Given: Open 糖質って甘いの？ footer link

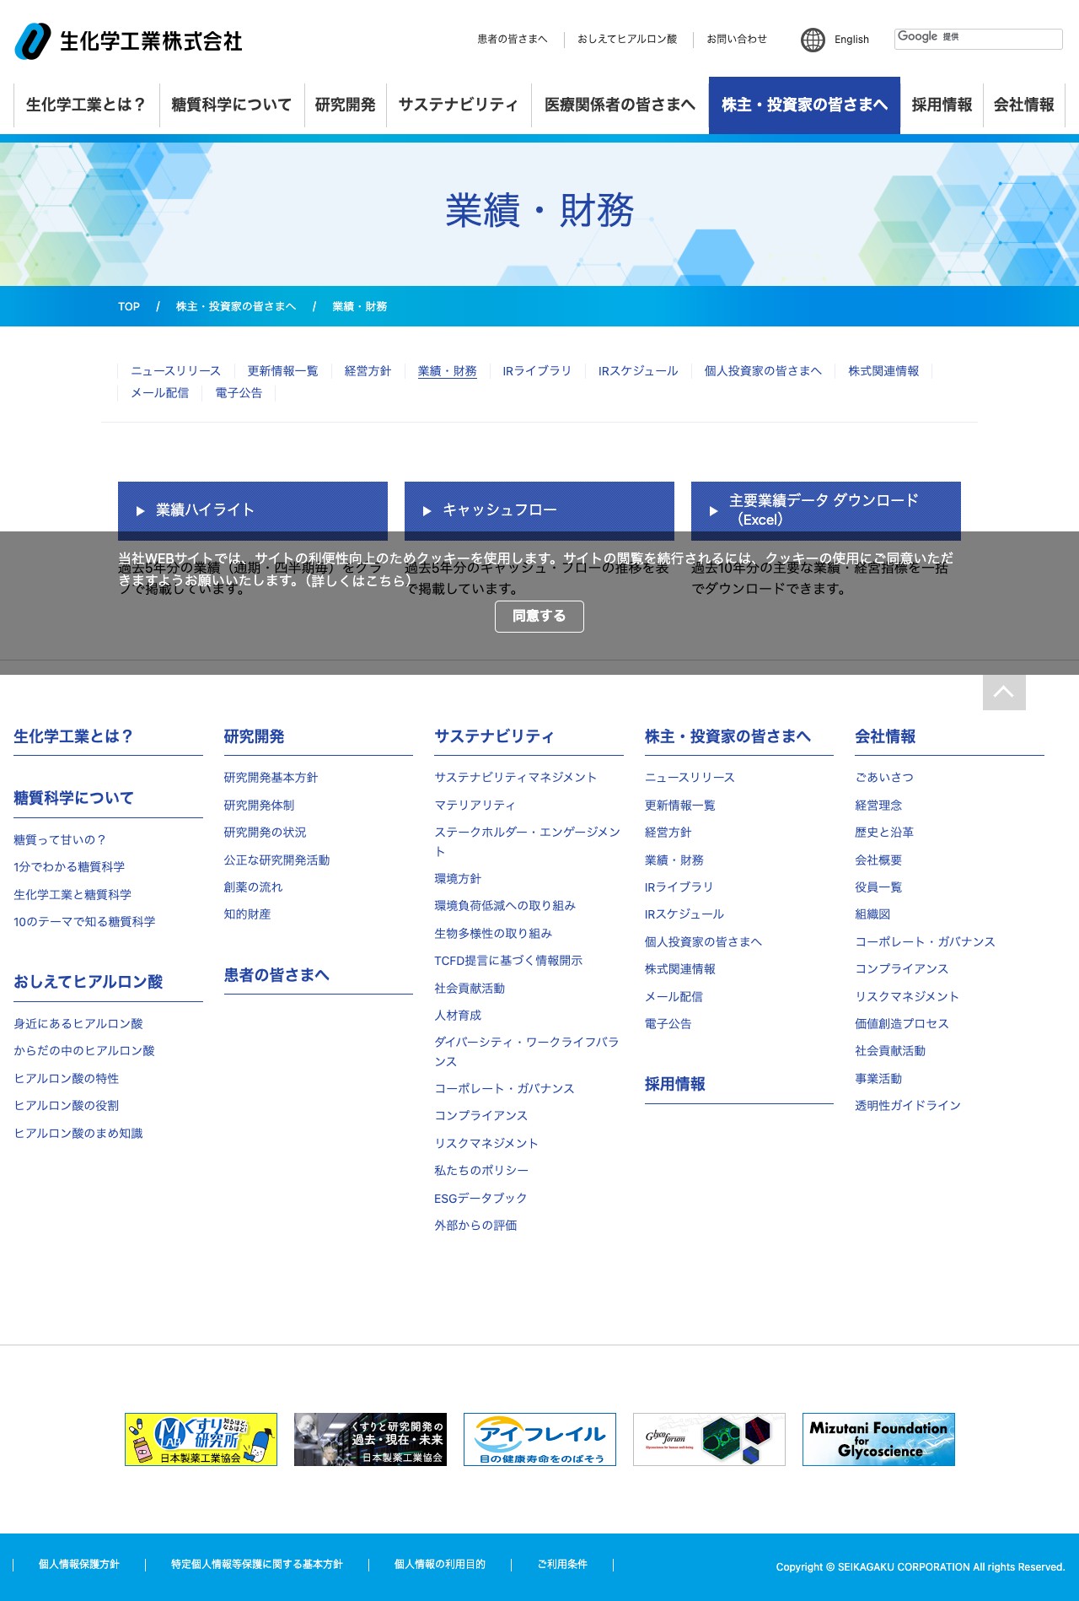Looking at the screenshot, I should point(60,840).
